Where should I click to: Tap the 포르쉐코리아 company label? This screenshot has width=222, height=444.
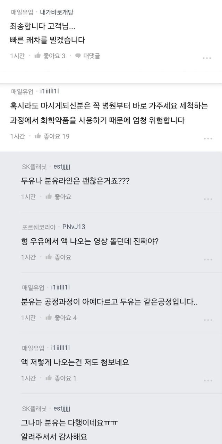pos(39,227)
